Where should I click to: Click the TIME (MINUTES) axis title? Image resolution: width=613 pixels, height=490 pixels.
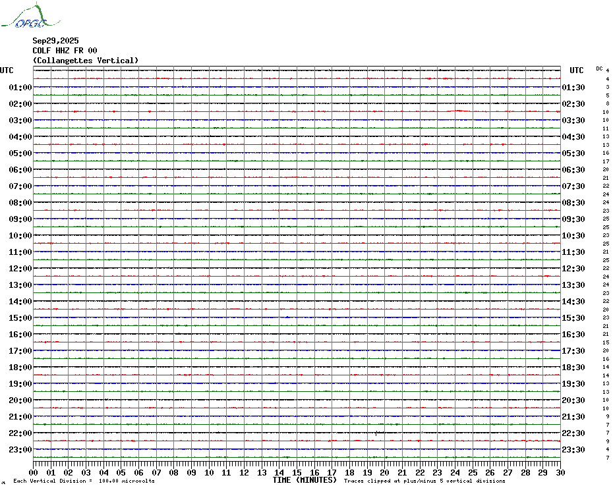tap(305, 480)
